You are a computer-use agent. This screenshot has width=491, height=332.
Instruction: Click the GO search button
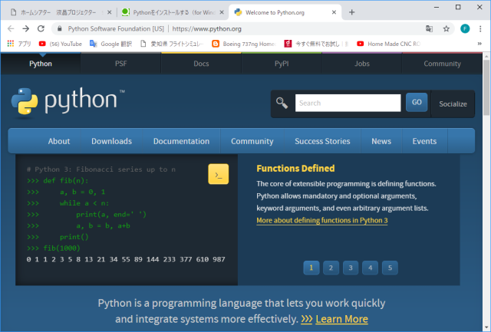click(417, 102)
